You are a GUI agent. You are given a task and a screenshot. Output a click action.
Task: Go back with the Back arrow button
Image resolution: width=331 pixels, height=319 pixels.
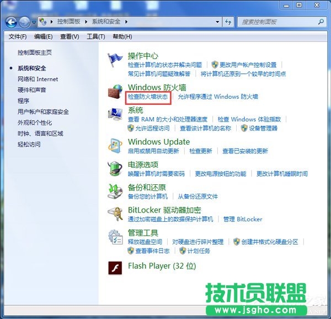coord(11,22)
